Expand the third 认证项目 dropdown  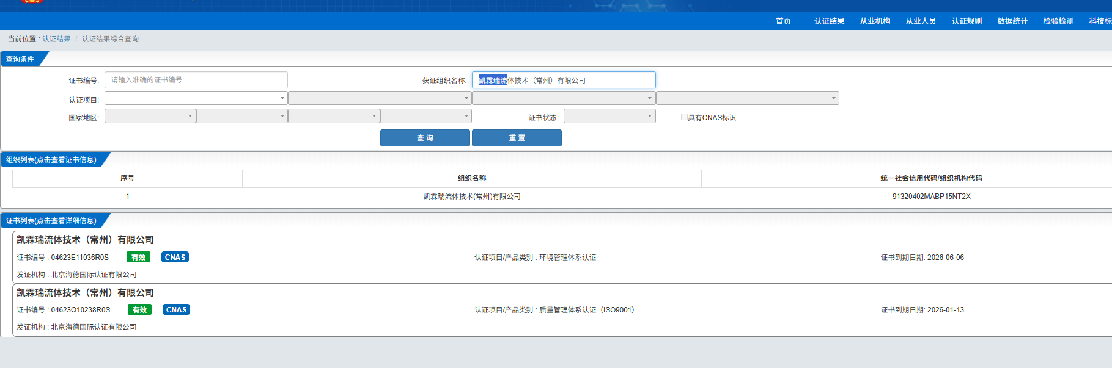coord(564,98)
